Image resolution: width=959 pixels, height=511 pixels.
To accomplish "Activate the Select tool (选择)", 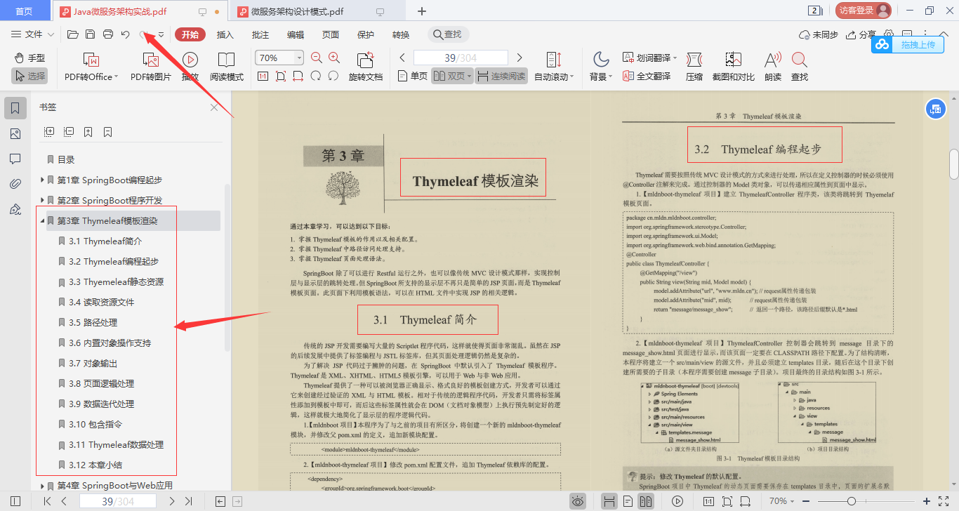I will [x=29, y=76].
